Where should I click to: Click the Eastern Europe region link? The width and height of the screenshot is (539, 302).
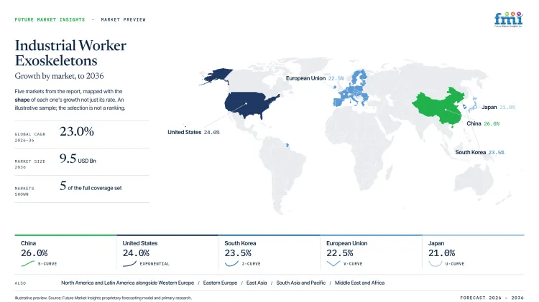tap(220, 283)
